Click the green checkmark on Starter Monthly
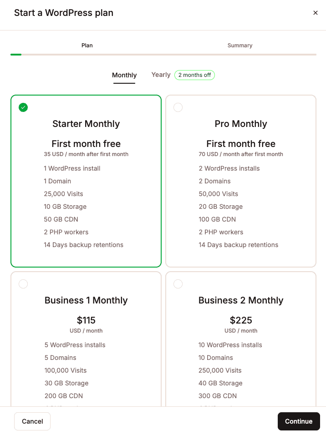The image size is (326, 435). [23, 107]
